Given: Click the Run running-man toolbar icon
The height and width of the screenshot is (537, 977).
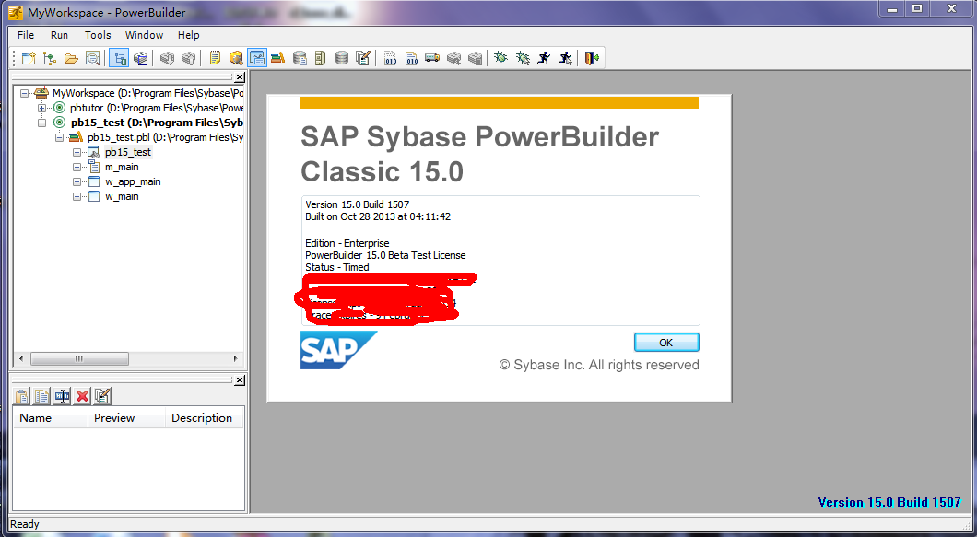Looking at the screenshot, I should click(544, 58).
